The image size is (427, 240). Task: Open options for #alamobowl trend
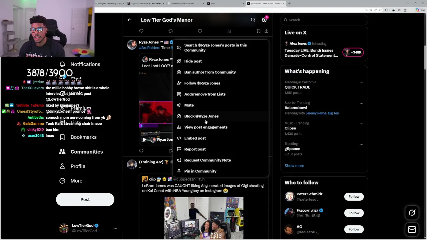[361, 103]
